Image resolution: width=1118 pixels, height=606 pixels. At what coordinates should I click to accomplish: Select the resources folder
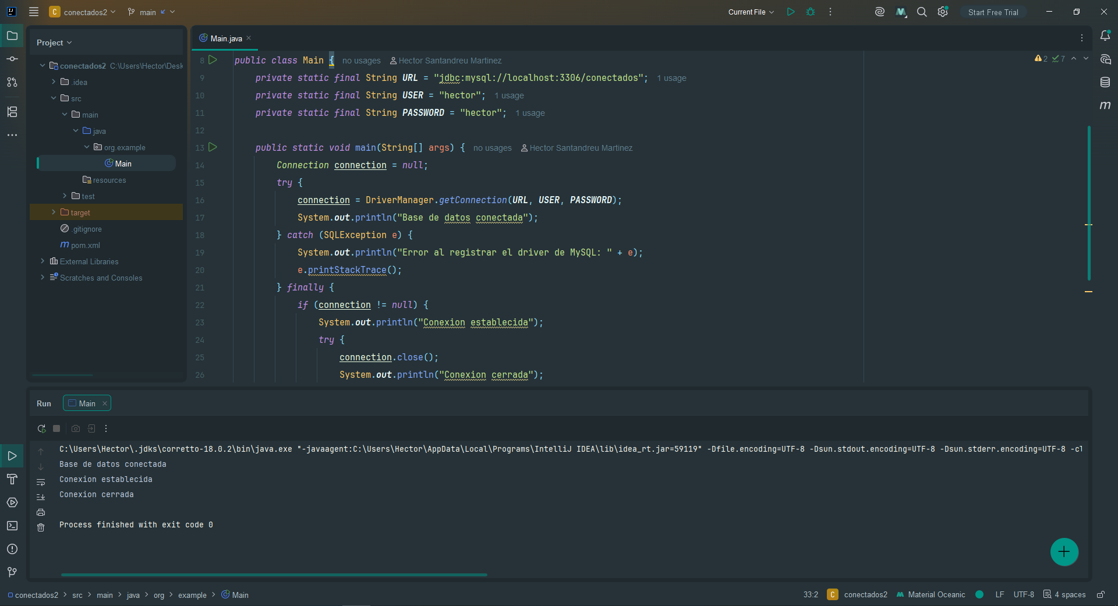104,180
